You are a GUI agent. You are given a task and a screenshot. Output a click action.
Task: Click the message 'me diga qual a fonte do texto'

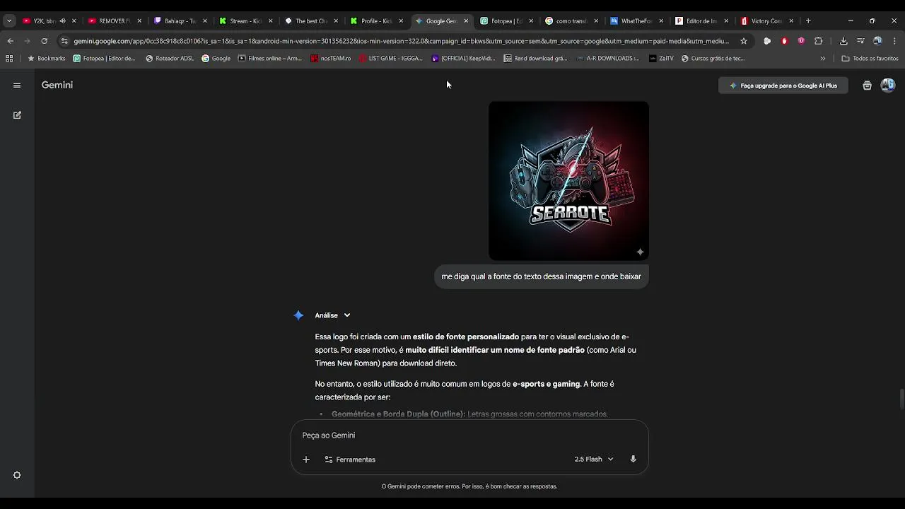542,276
